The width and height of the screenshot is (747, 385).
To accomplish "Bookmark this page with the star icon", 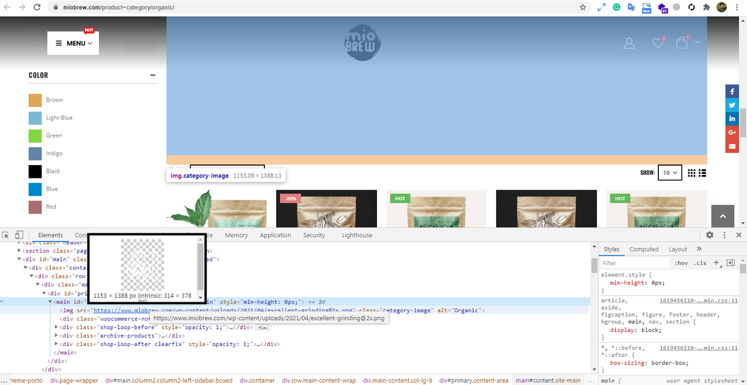I will 582,8.
